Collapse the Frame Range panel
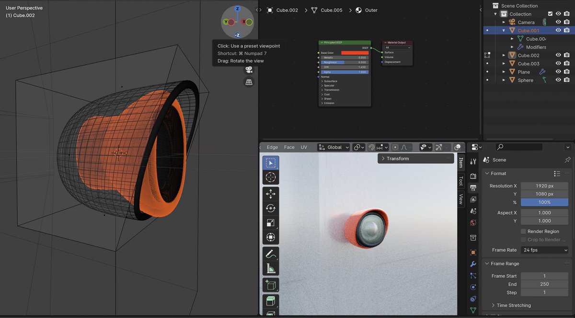Image resolution: width=575 pixels, height=318 pixels. [487, 263]
